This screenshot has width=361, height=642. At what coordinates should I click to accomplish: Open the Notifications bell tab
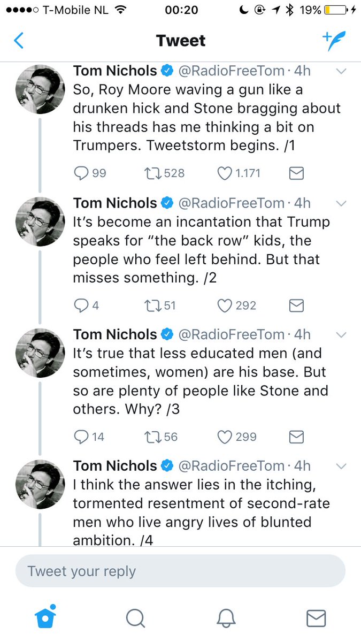226,618
